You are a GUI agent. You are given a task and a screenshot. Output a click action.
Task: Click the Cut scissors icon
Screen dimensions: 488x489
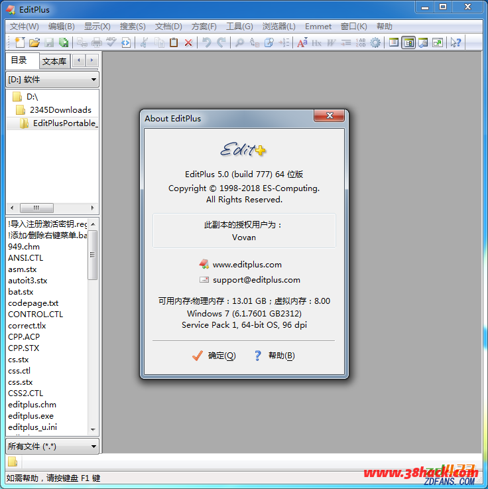(144, 42)
